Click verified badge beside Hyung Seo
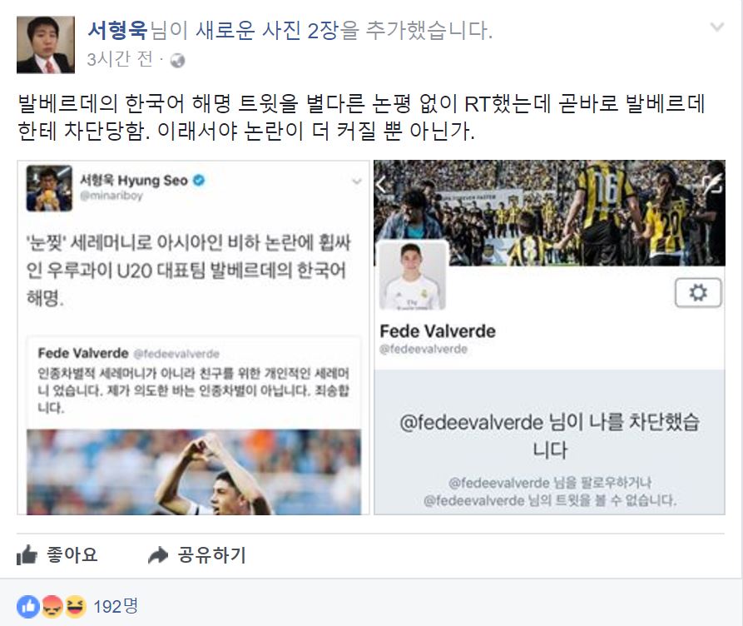This screenshot has height=626, width=743. [x=199, y=180]
